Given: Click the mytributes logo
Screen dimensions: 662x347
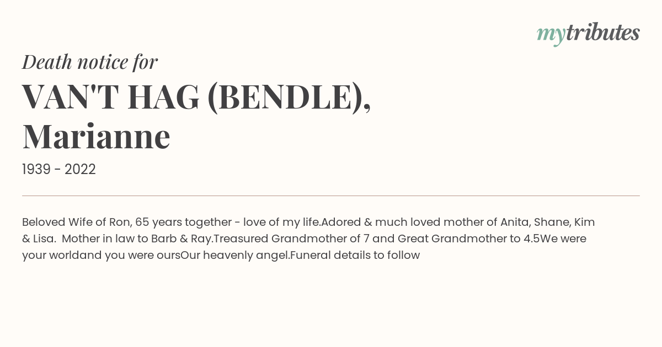Looking at the screenshot, I should pyautogui.click(x=588, y=34).
